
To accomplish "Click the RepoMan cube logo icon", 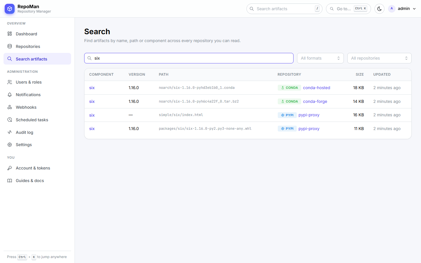I will 10,9.
